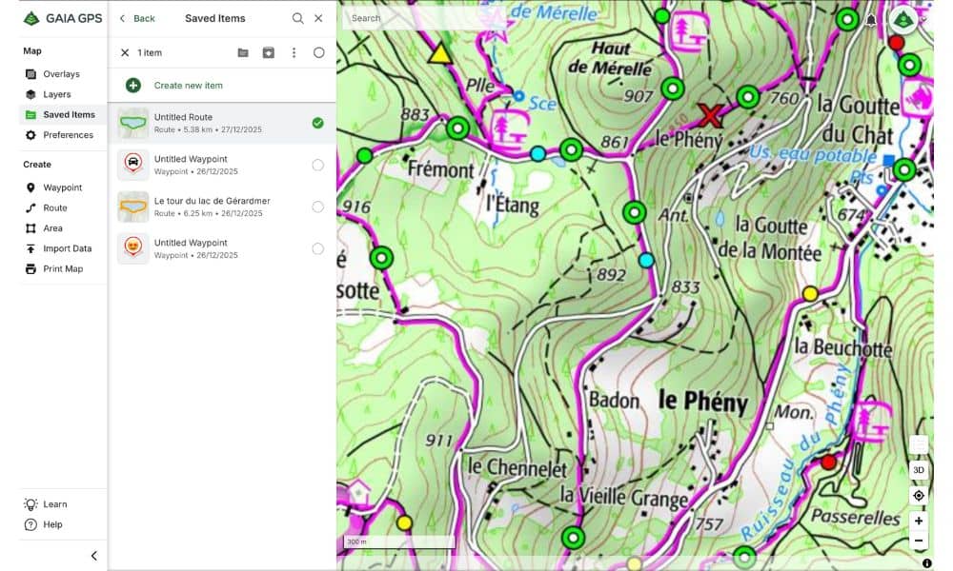
Task: Open Layers in the Map sidebar
Action: click(x=56, y=94)
